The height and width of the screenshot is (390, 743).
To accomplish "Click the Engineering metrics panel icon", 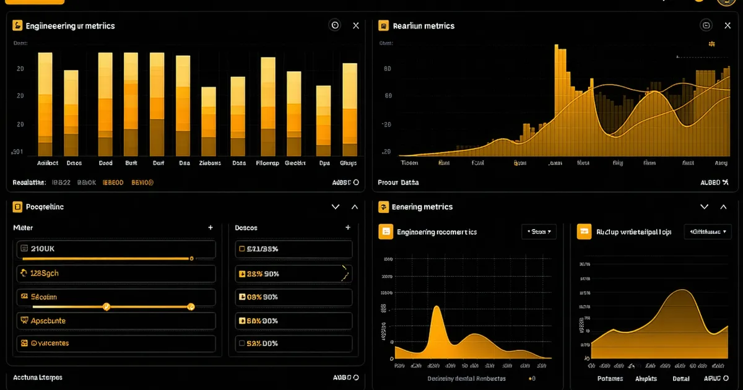I will [x=17, y=25].
